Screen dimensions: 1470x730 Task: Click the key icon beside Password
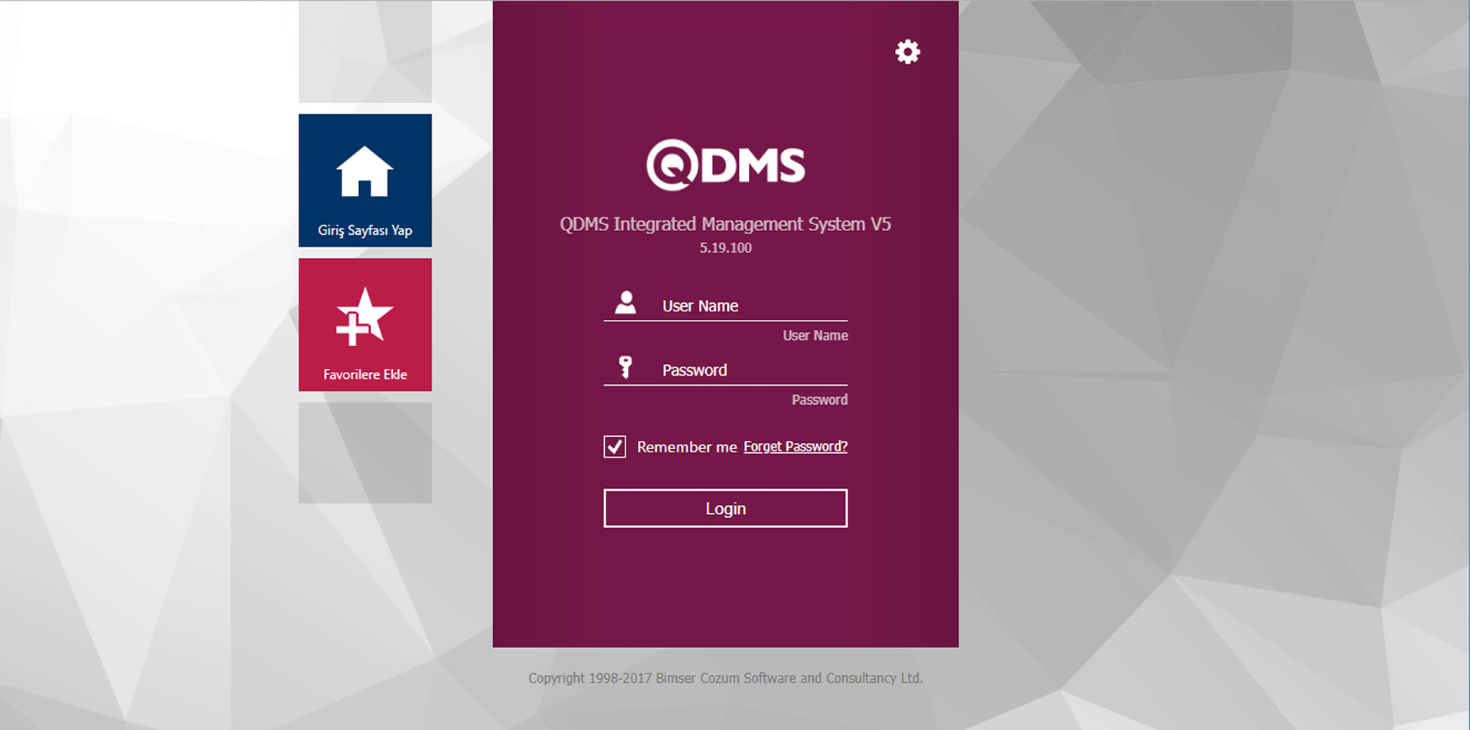tap(626, 367)
